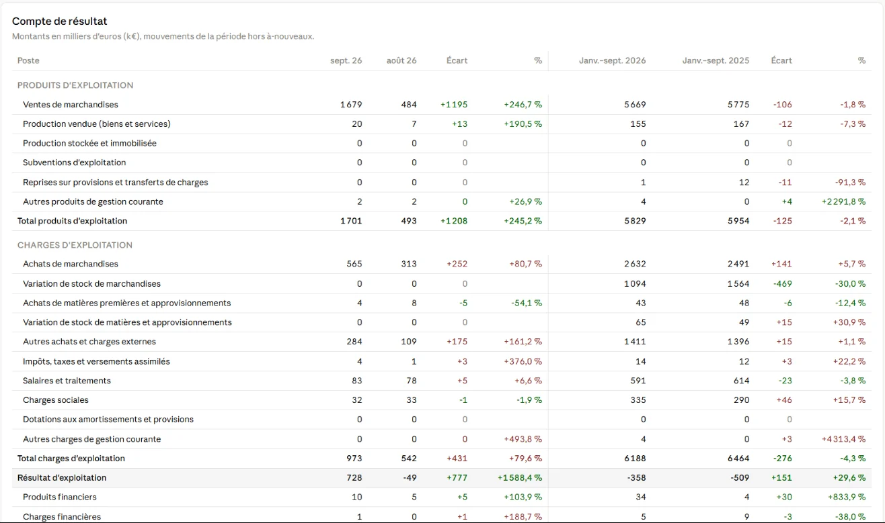Click the "Achats de marchandises" row label

pyautogui.click(x=71, y=264)
